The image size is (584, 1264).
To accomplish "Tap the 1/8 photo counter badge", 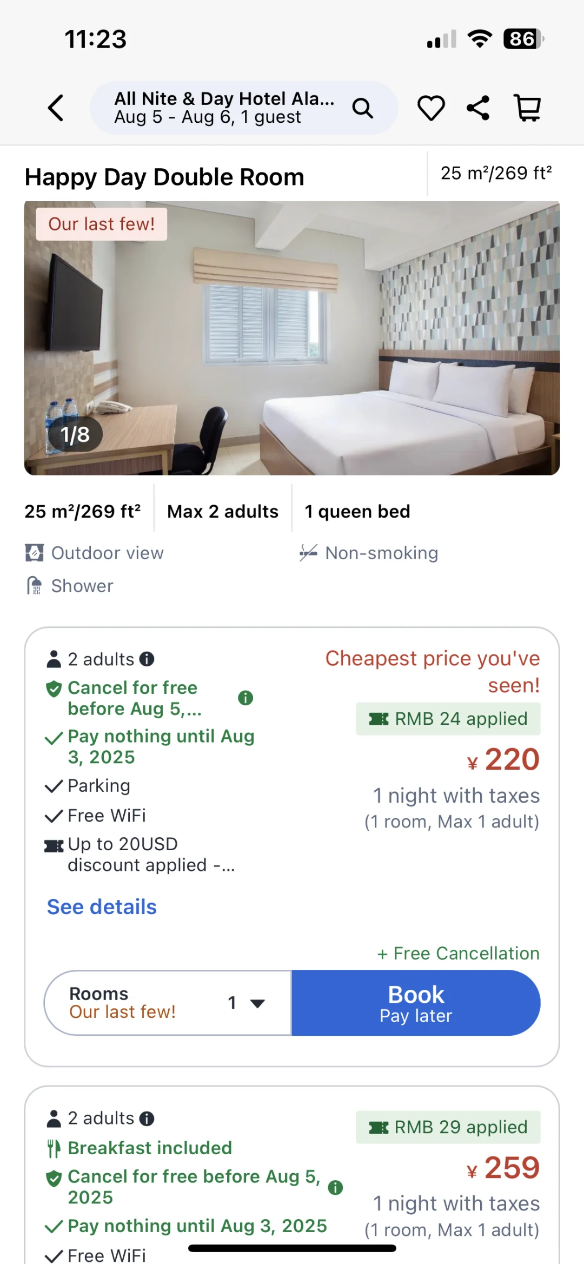I will pyautogui.click(x=75, y=434).
